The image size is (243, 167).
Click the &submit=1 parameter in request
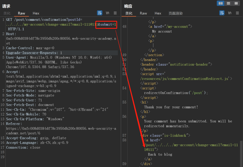click(x=107, y=25)
